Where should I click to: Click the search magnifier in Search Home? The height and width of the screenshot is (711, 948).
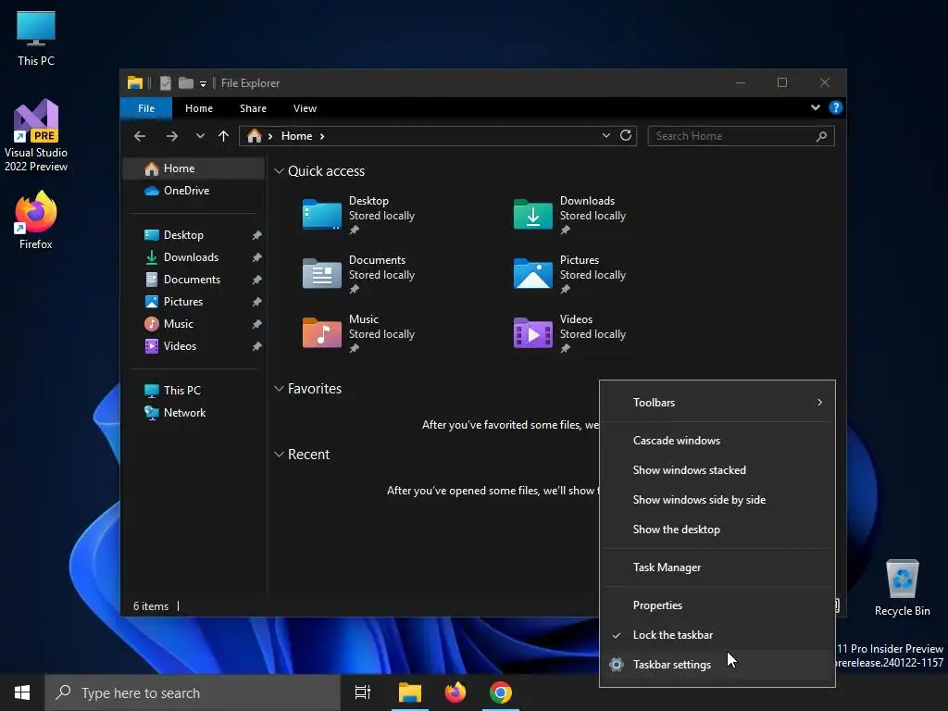pyautogui.click(x=821, y=136)
